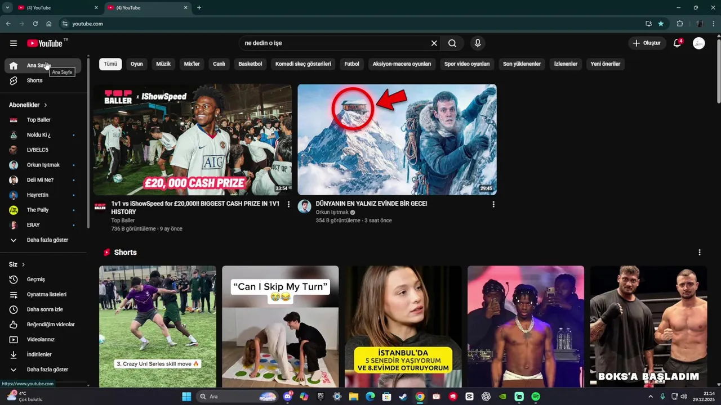The height and width of the screenshot is (405, 721).
Task: Reload the page in Chrome
Action: (x=35, y=24)
